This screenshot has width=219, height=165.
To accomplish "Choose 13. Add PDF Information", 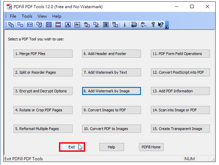I will point(180,91).
